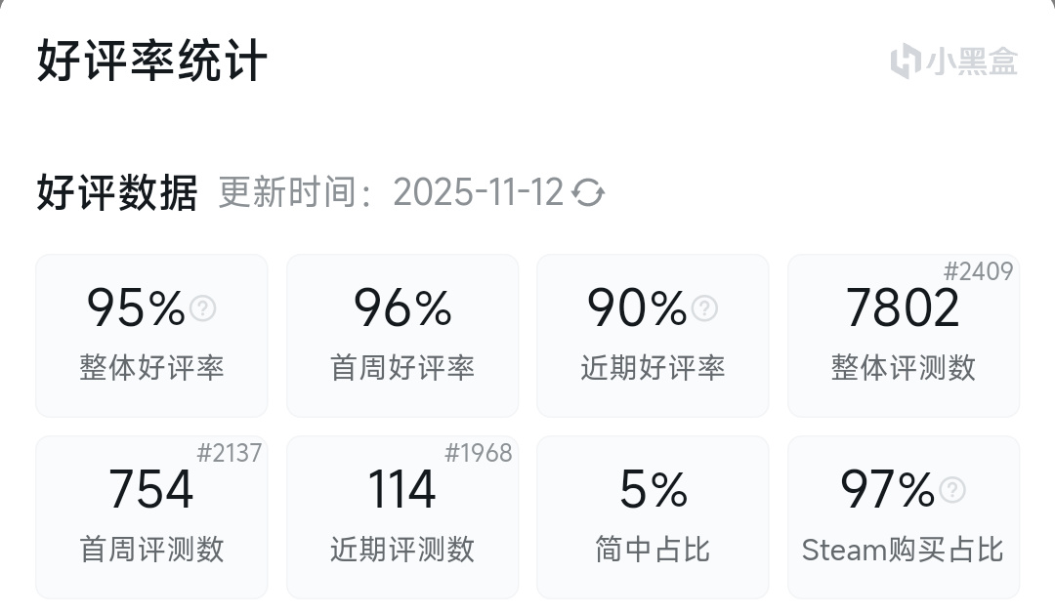
Task: Open the 首周评测数 754 card
Action: (151, 517)
